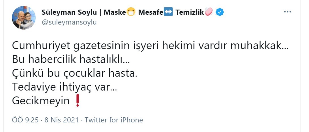Click the line 'Çünkü bu çocuklar hasta.'
Image resolution: width=309 pixels, height=132 pixels.
(75, 73)
